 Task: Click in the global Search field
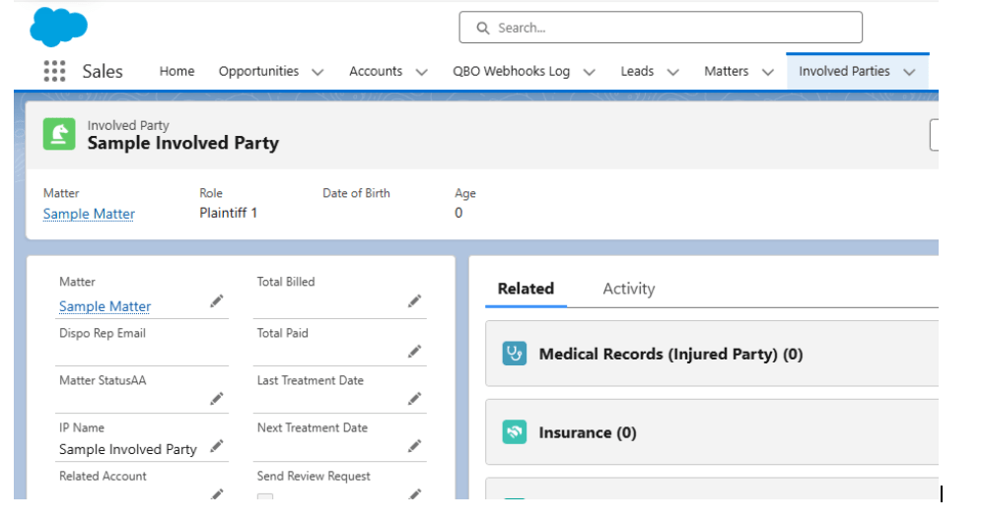pos(661,28)
